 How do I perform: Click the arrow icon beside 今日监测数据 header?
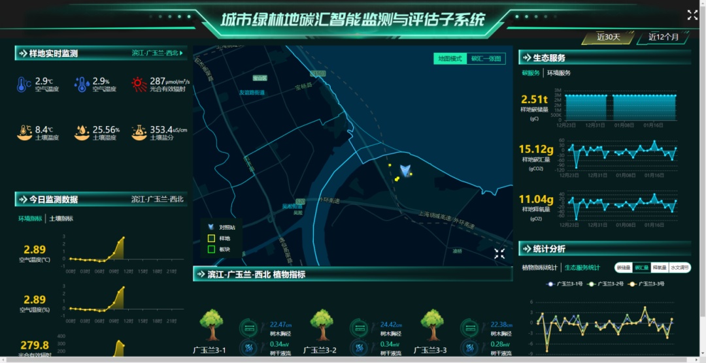(22, 199)
